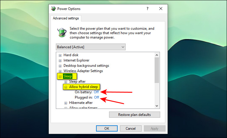227x138 pixels.
Task: Expand the Internet Explorer node
Action: pyautogui.click(x=60, y=61)
